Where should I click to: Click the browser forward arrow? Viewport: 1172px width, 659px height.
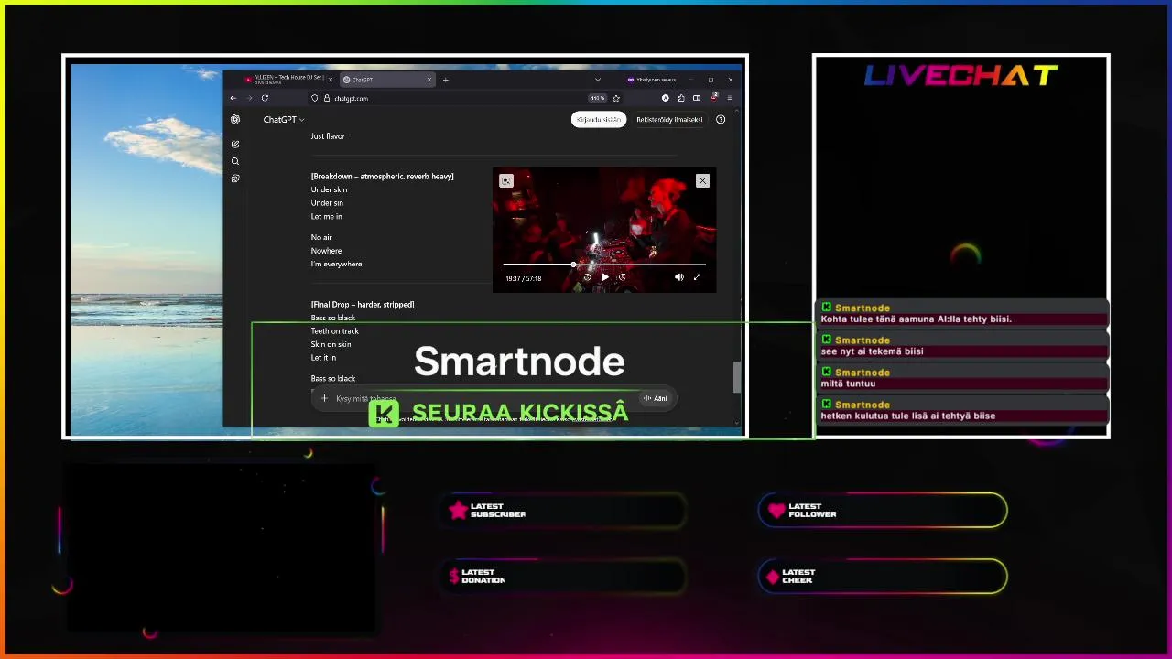[249, 98]
